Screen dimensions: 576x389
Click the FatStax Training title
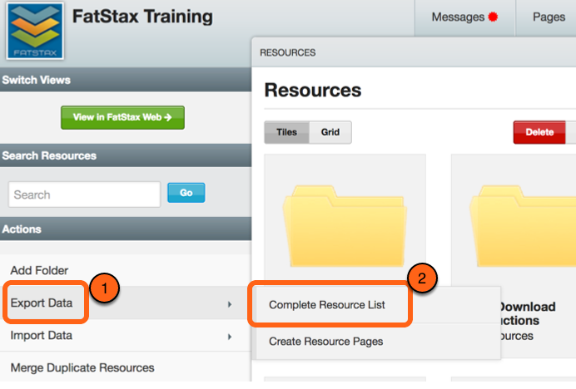[x=142, y=17]
